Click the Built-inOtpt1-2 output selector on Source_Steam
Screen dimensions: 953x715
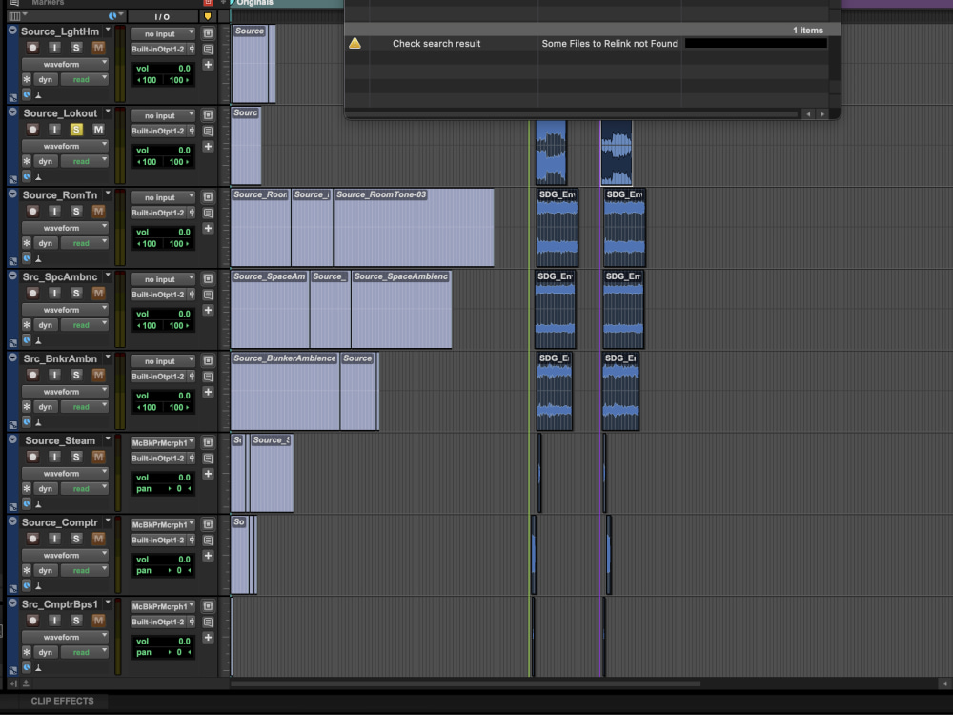(159, 460)
